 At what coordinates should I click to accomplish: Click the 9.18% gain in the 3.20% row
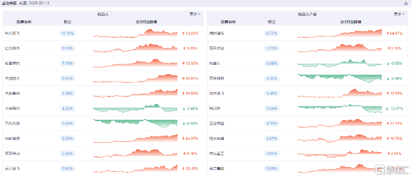tap(192, 153)
